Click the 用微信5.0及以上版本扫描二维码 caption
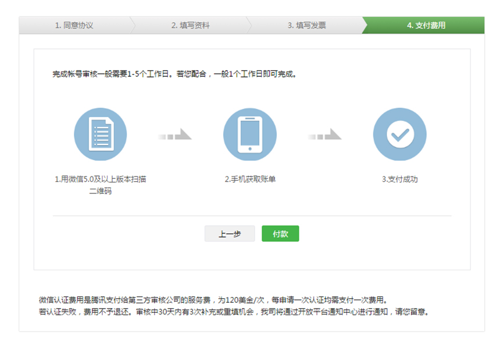This screenshot has height=350, width=500. tap(100, 185)
